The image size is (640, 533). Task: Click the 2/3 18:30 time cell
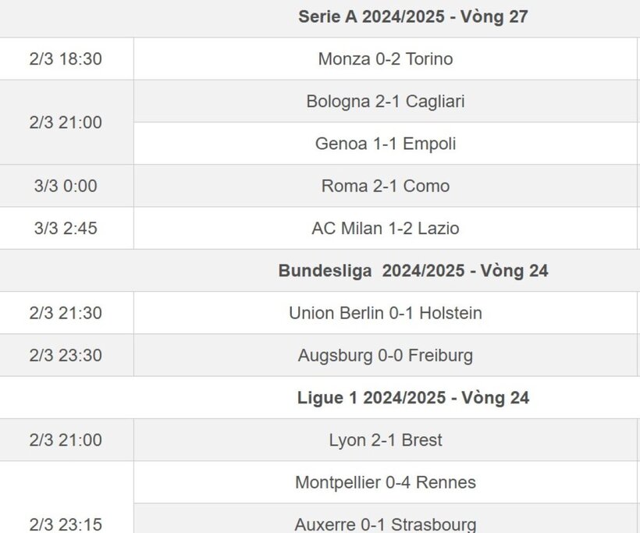tap(66, 59)
